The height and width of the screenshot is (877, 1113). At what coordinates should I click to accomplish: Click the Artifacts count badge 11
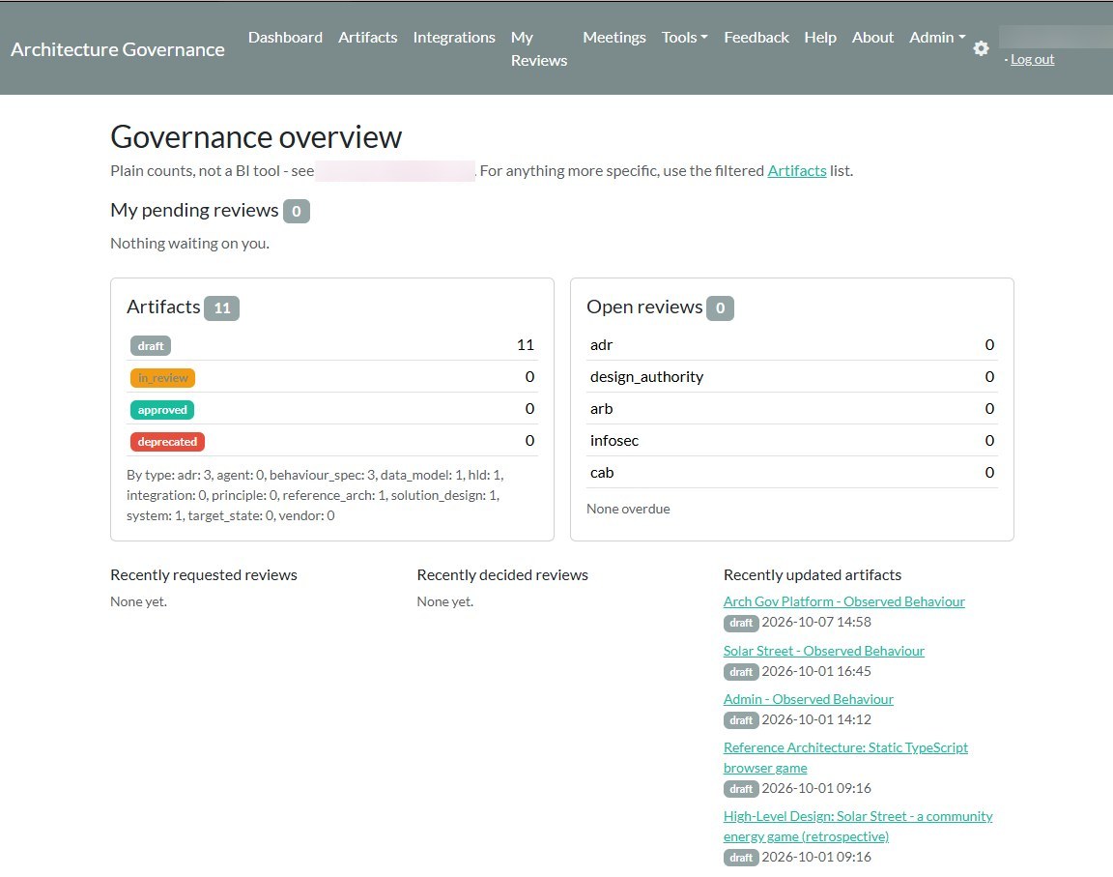tap(222, 308)
